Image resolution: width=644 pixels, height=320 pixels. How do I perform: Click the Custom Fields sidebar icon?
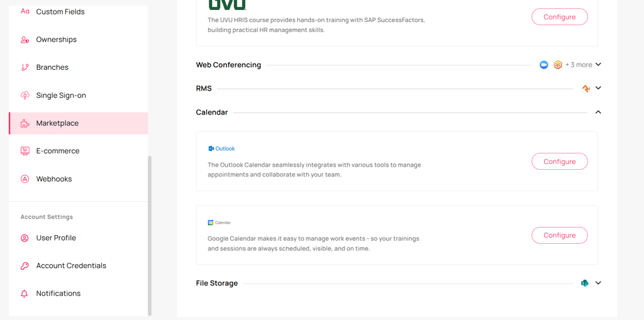point(25,11)
